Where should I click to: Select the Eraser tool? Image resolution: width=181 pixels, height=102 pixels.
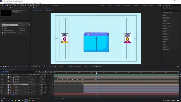tap(33, 5)
